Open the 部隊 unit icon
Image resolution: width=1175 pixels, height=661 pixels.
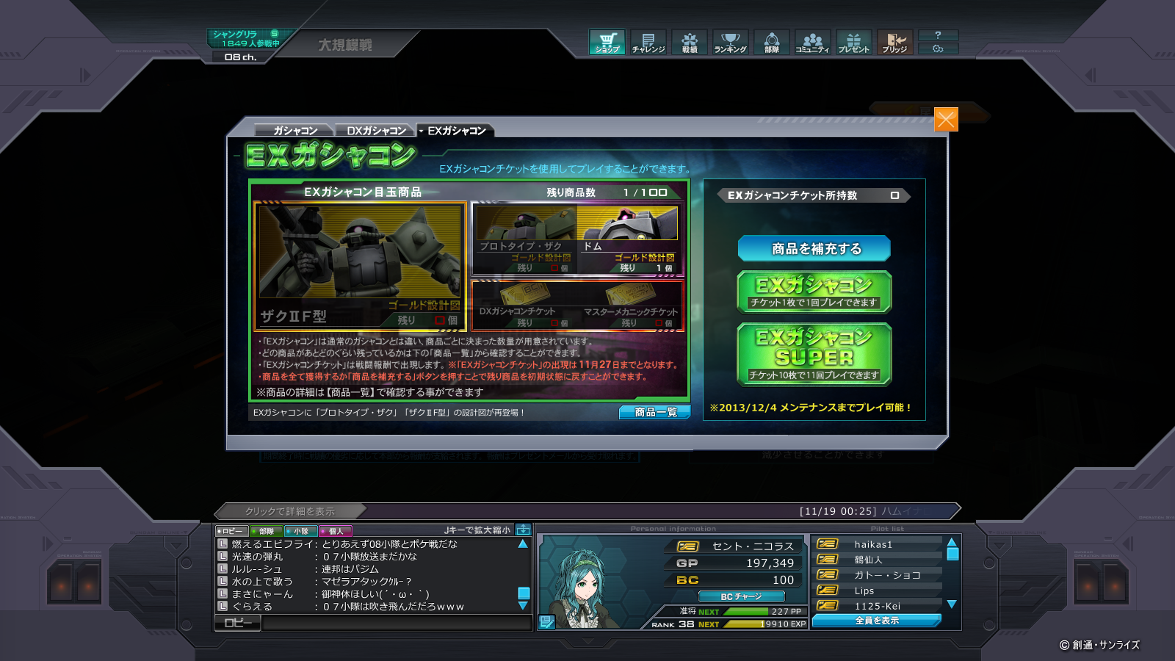pos(772,42)
